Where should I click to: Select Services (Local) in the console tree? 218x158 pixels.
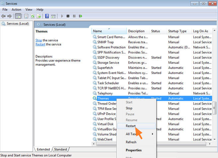[15, 23]
